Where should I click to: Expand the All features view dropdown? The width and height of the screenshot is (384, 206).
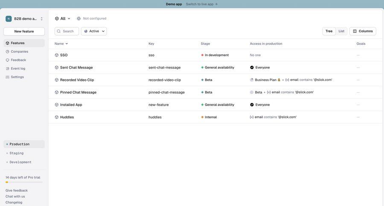coord(62,19)
